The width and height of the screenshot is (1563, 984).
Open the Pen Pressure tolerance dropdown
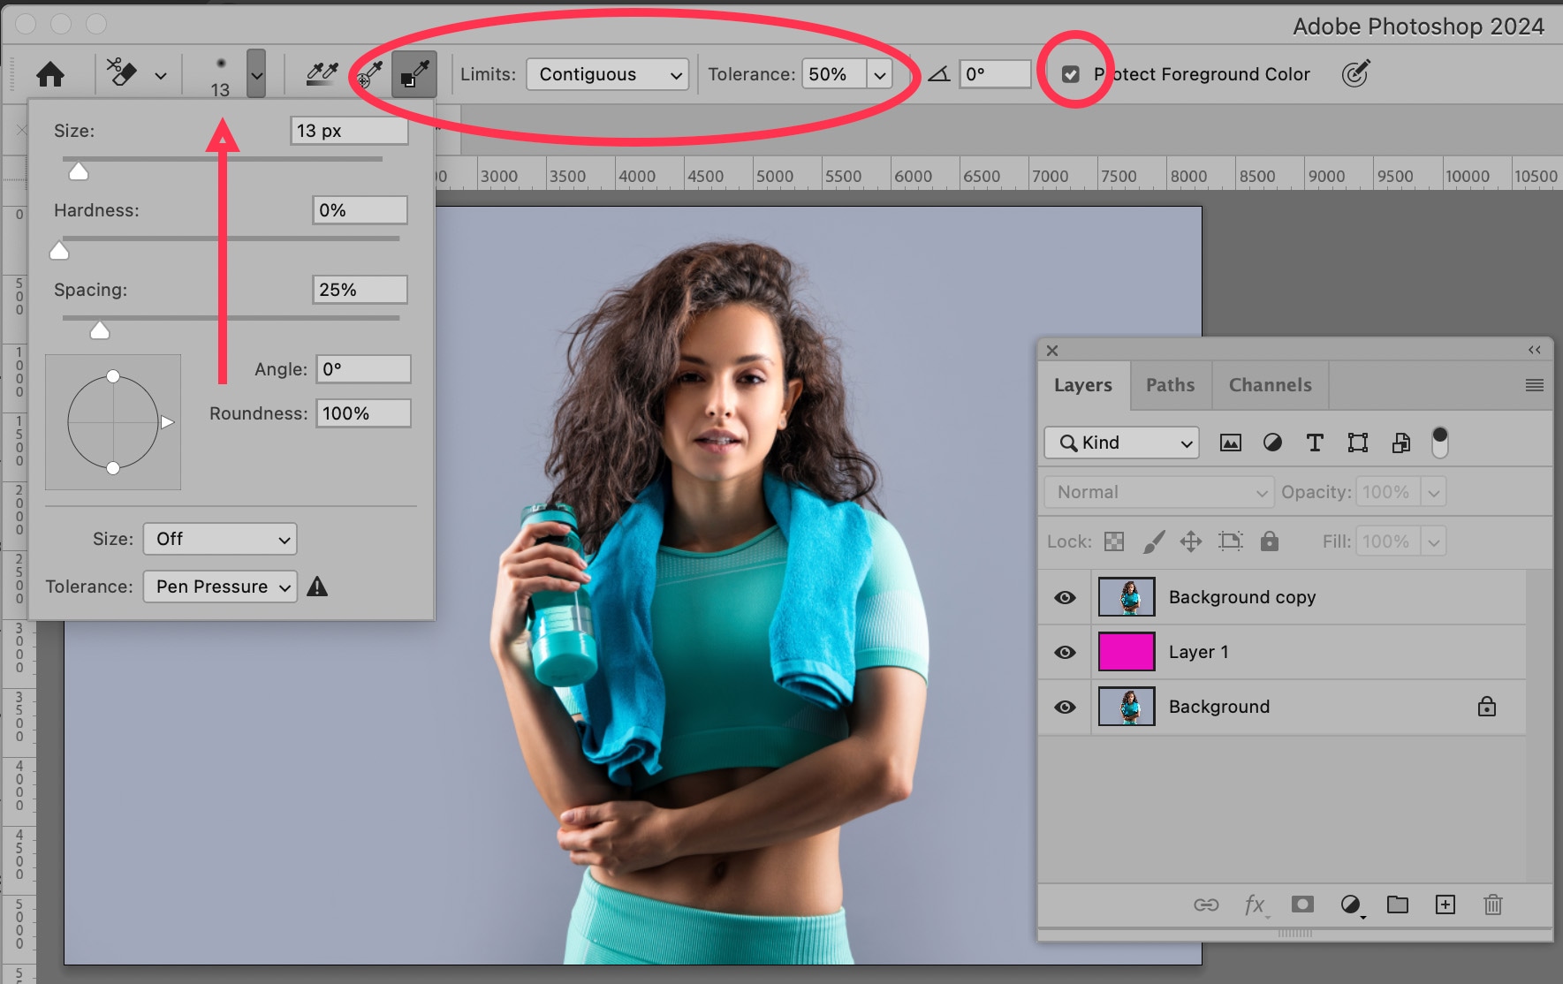(x=220, y=587)
